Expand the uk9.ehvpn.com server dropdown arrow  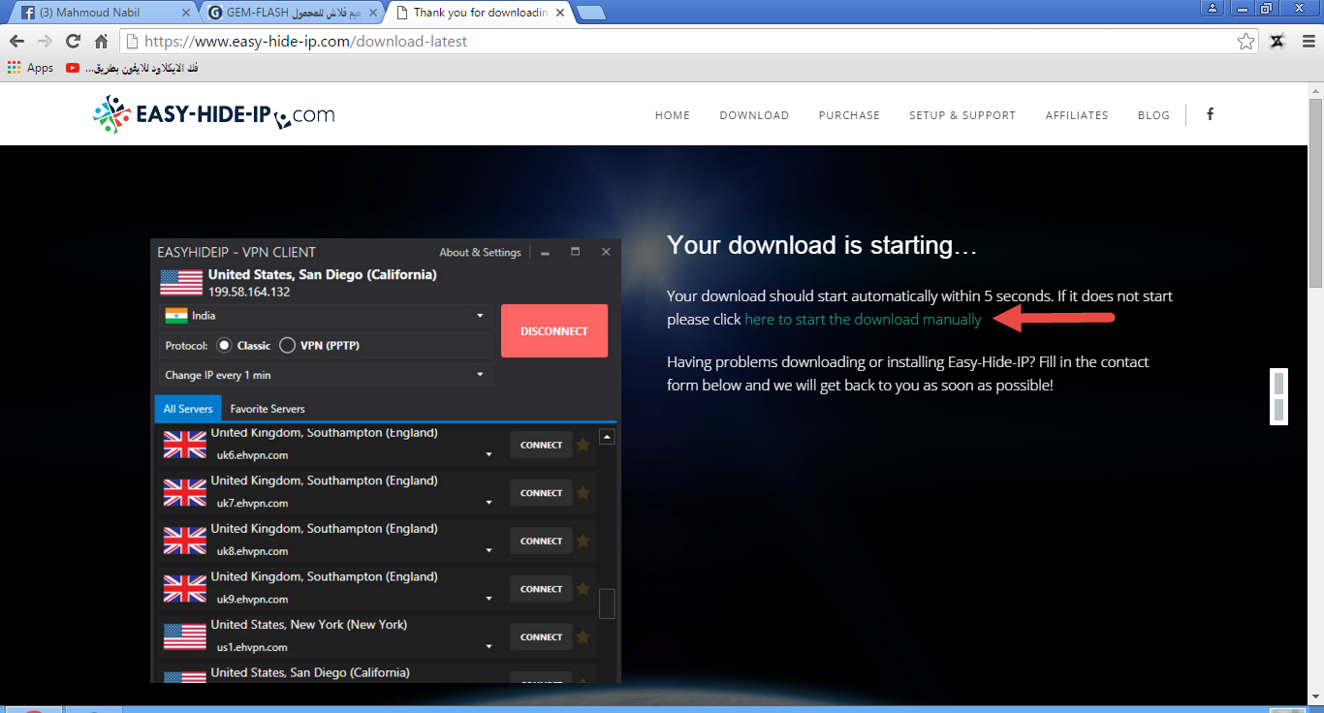point(489,599)
